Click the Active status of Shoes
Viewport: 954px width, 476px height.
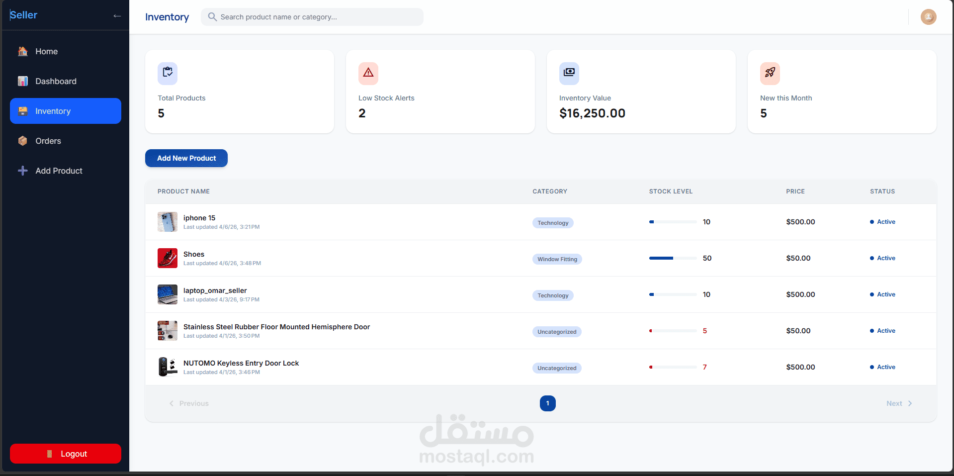882,258
